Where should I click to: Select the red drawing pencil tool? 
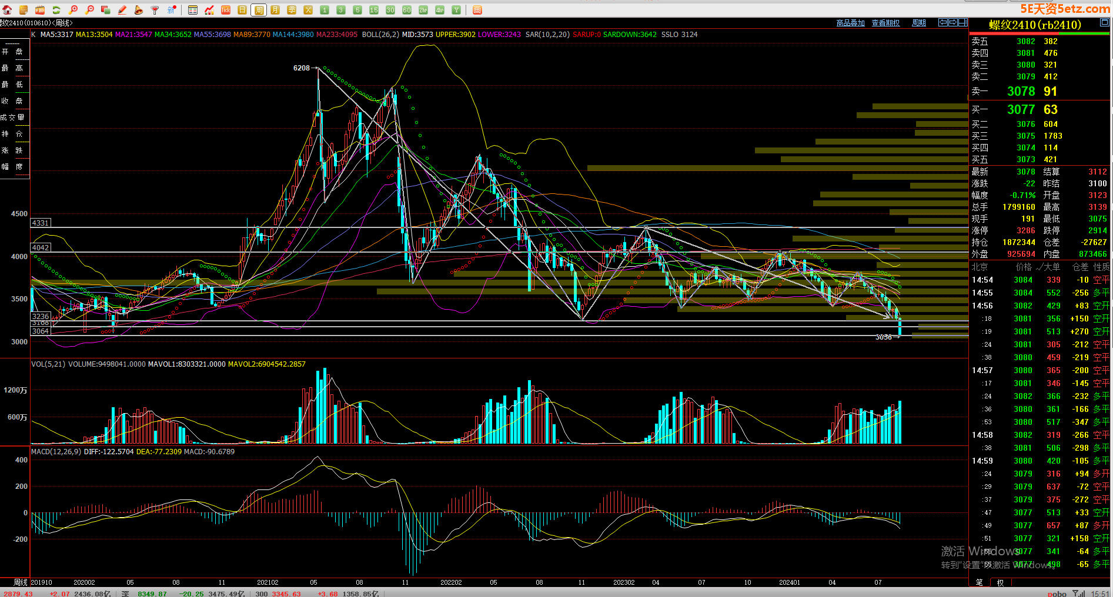point(122,10)
